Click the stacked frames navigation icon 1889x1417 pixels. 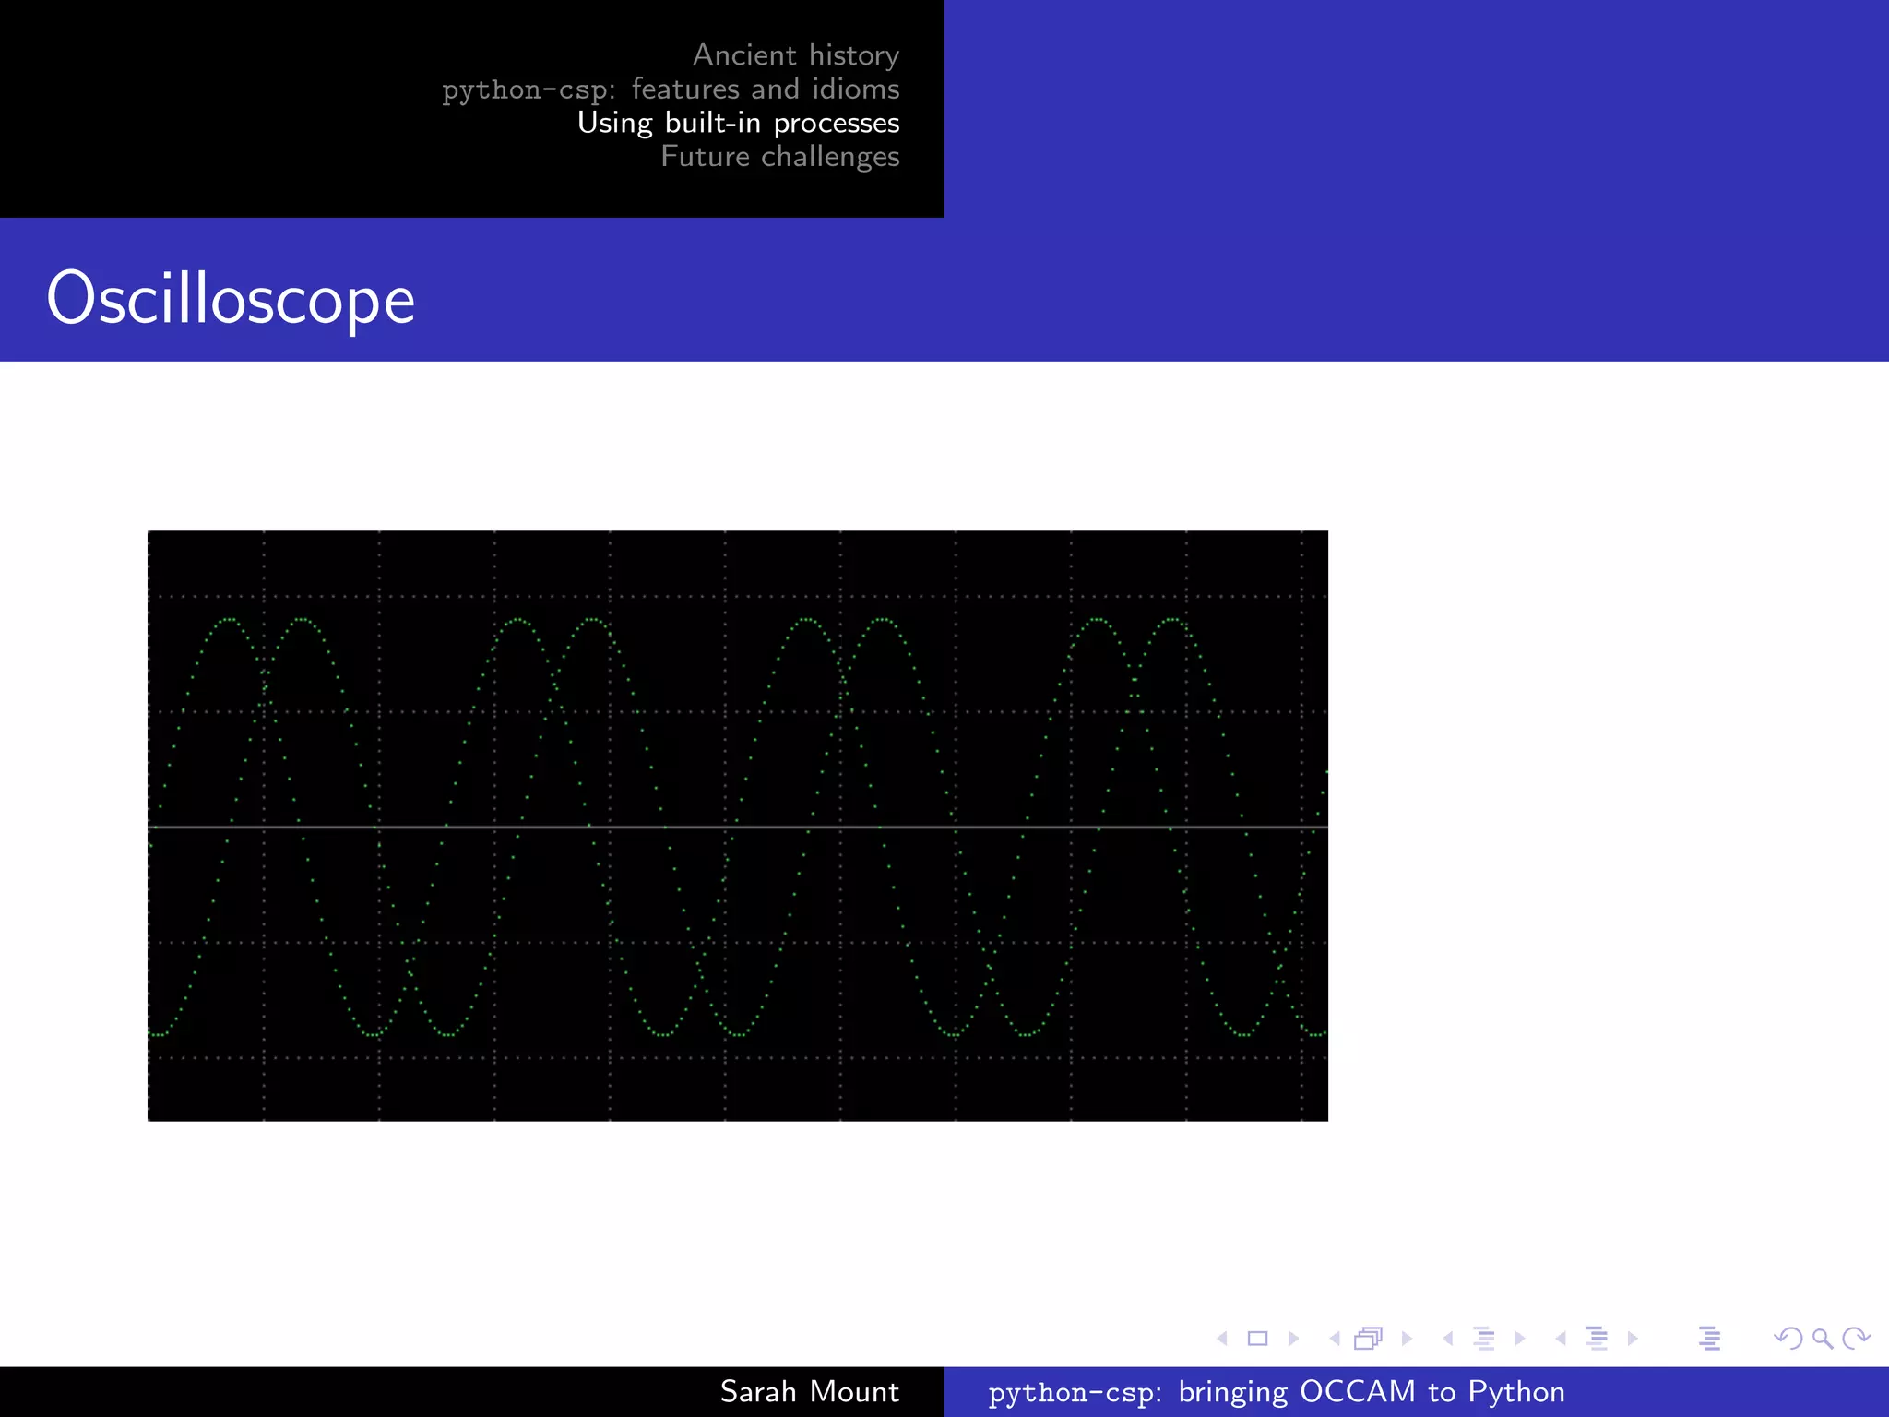(1369, 1339)
